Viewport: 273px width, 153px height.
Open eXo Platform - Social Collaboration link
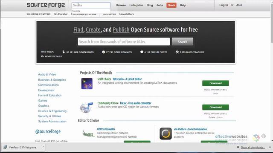point(191,129)
